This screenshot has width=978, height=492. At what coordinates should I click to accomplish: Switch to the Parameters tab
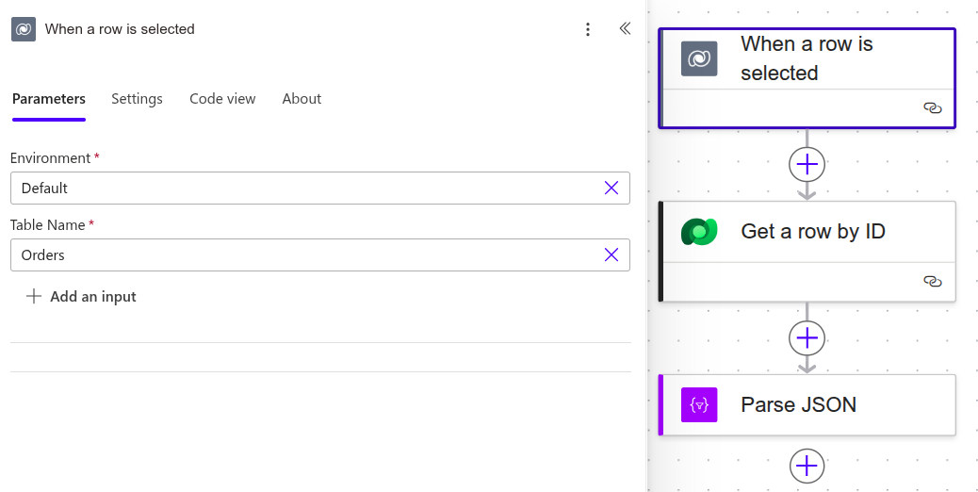49,99
